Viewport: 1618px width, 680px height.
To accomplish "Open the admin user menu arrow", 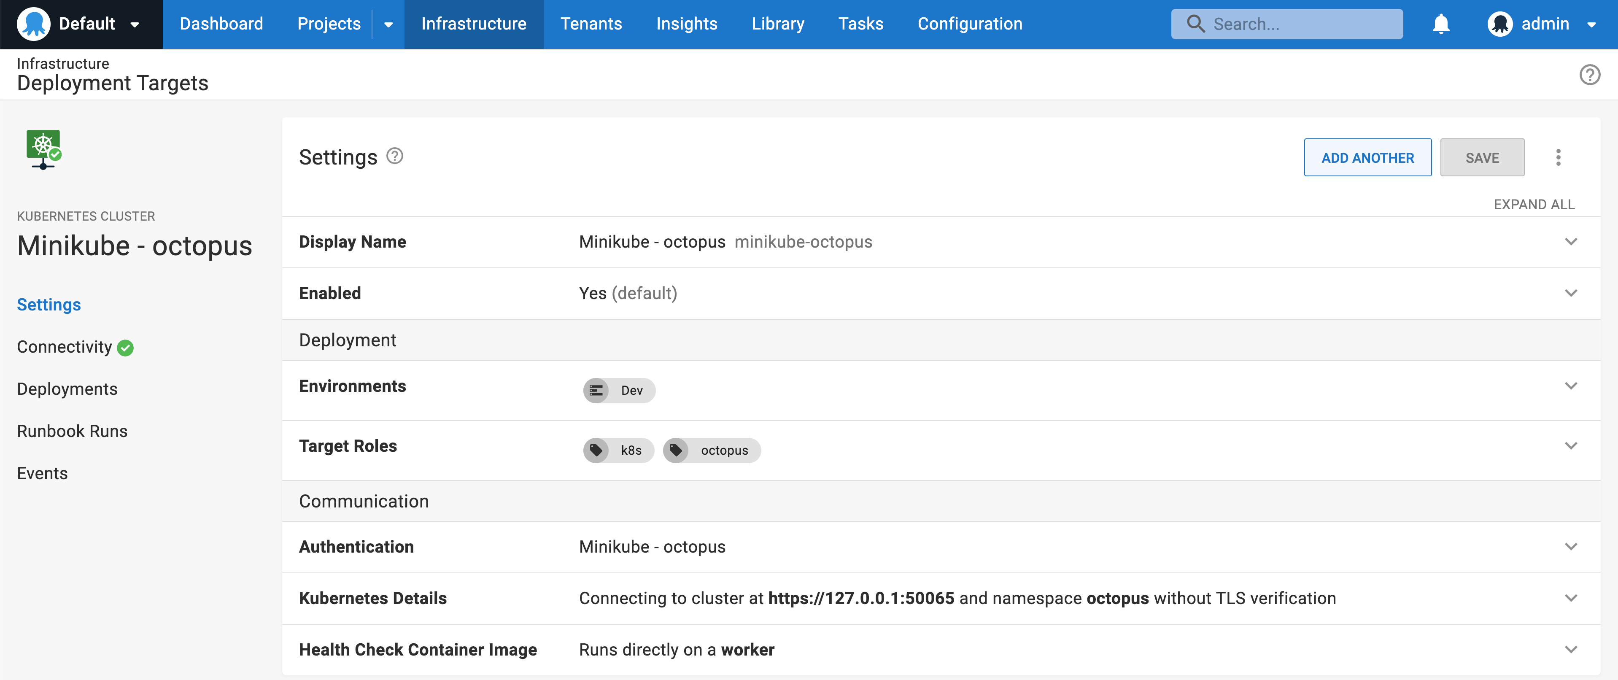I will (1591, 24).
